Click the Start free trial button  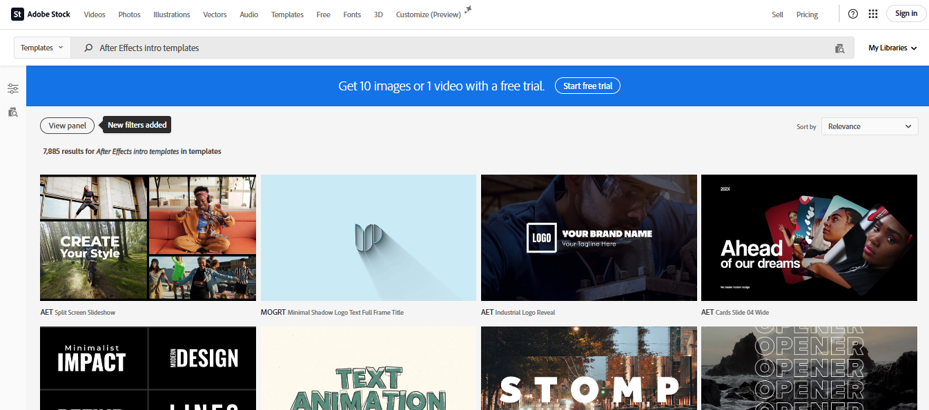pos(587,86)
